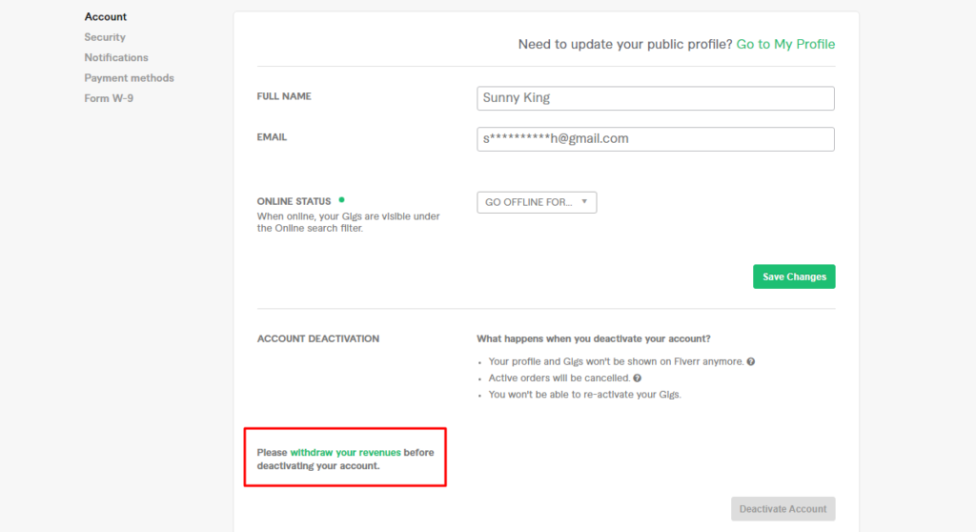
Task: Click the green online status indicator dot
Action: click(x=341, y=200)
